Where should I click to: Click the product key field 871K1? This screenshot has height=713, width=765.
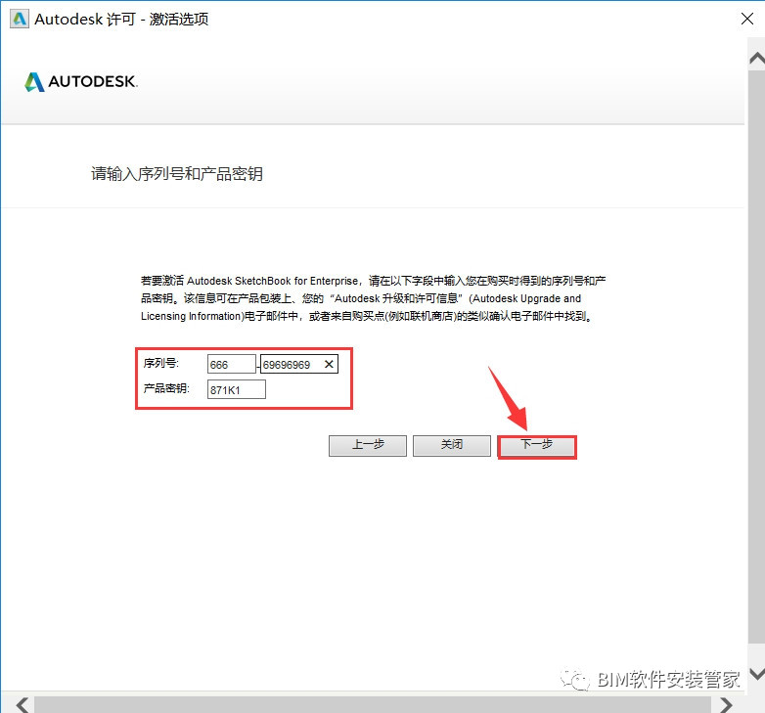236,389
